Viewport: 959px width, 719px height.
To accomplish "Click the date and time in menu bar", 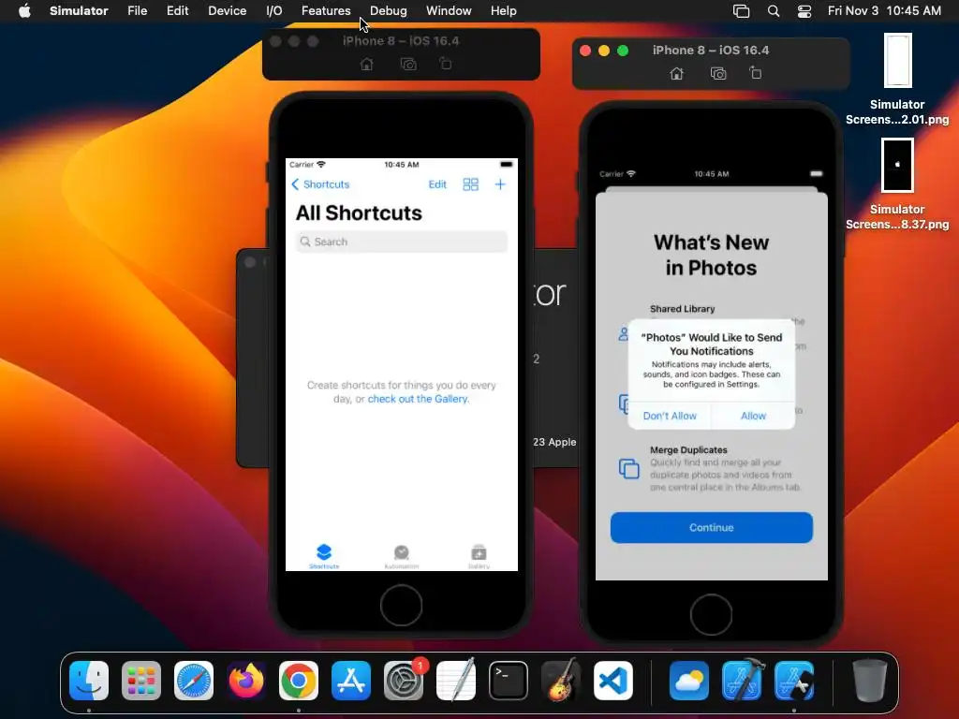I will click(884, 11).
